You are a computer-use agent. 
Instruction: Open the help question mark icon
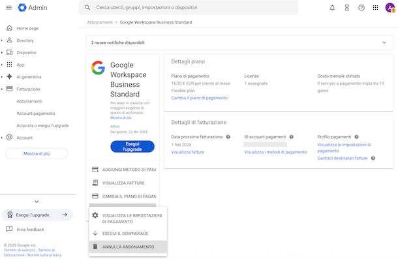click(x=361, y=8)
